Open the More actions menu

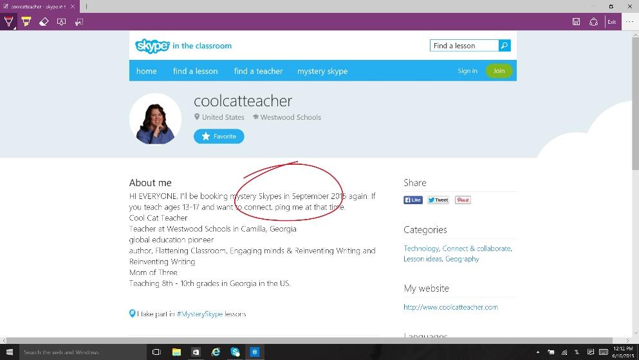pyautogui.click(x=629, y=22)
